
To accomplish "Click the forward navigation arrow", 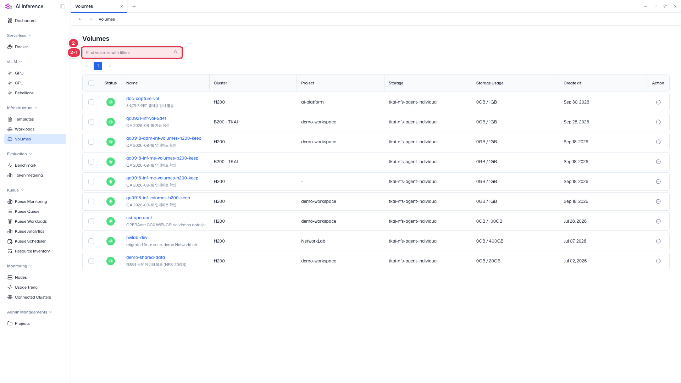I will pos(91,19).
